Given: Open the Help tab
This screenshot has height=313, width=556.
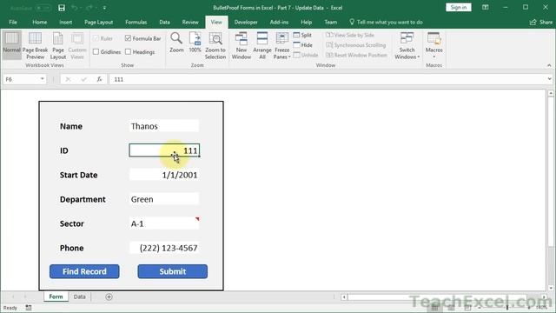Looking at the screenshot, I should pyautogui.click(x=307, y=22).
